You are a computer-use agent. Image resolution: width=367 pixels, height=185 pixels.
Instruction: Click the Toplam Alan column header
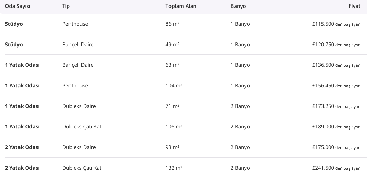[181, 6]
